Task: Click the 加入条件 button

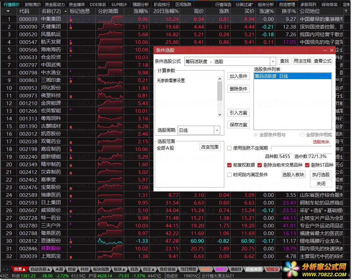Action: pos(239,76)
